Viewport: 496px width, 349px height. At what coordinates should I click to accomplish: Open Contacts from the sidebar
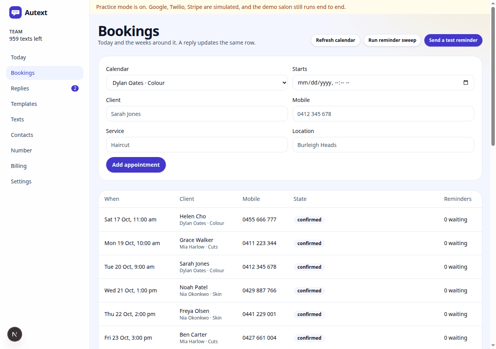point(45,135)
